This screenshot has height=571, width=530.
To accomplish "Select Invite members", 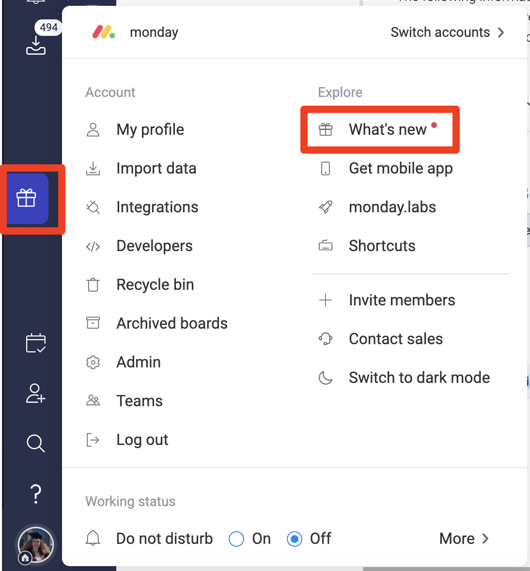I will tap(402, 301).
